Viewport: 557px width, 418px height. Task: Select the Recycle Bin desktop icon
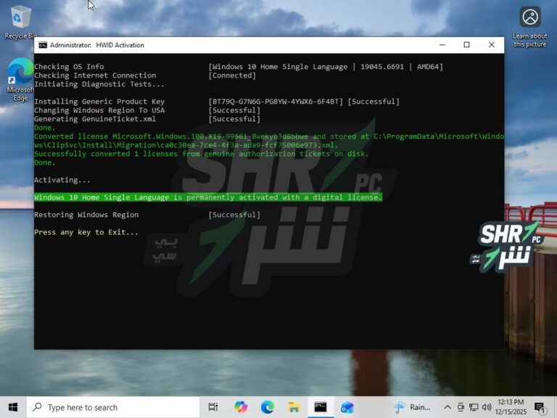pyautogui.click(x=21, y=22)
